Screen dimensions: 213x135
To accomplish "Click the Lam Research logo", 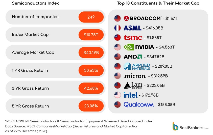I will [133, 86].
